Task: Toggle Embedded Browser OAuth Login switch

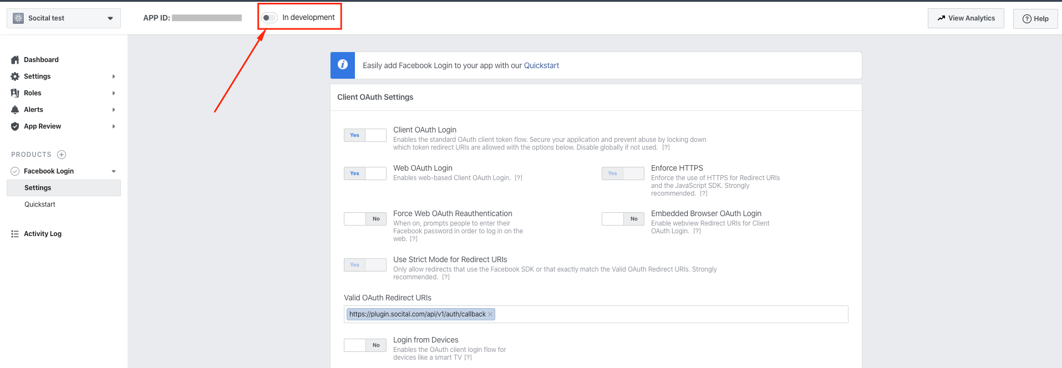Action: 623,219
